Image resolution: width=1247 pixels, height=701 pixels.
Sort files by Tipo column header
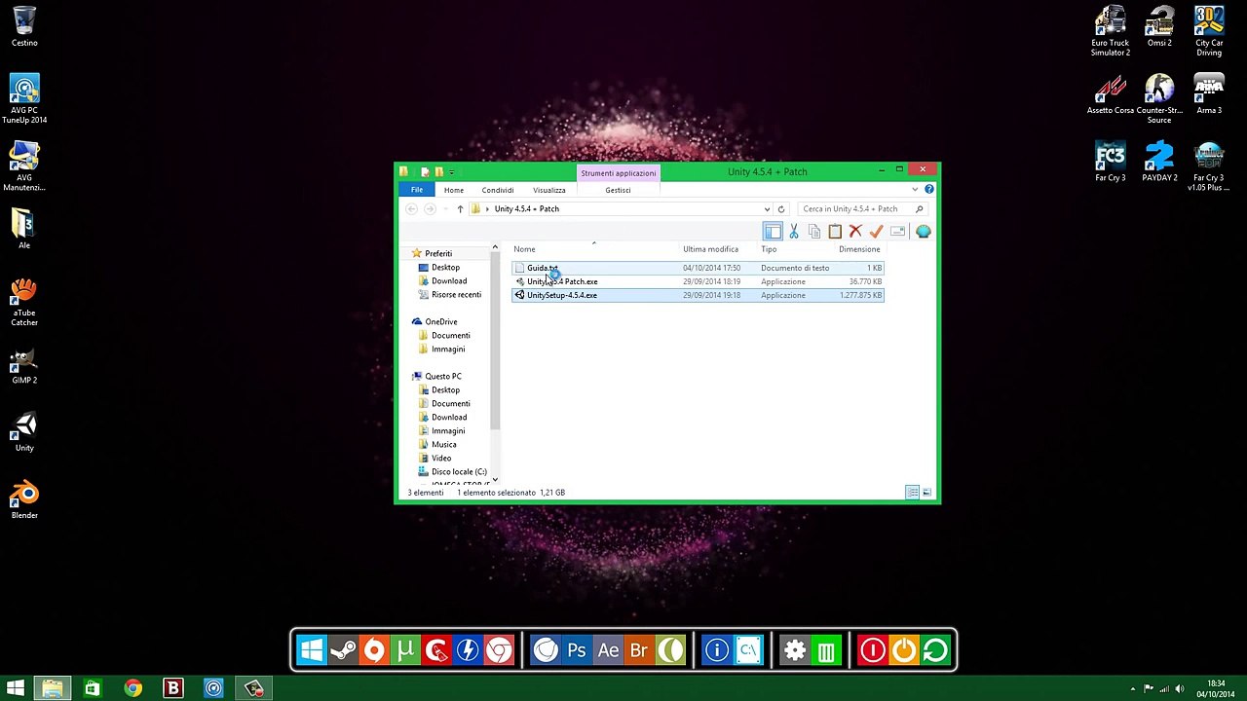tap(769, 249)
